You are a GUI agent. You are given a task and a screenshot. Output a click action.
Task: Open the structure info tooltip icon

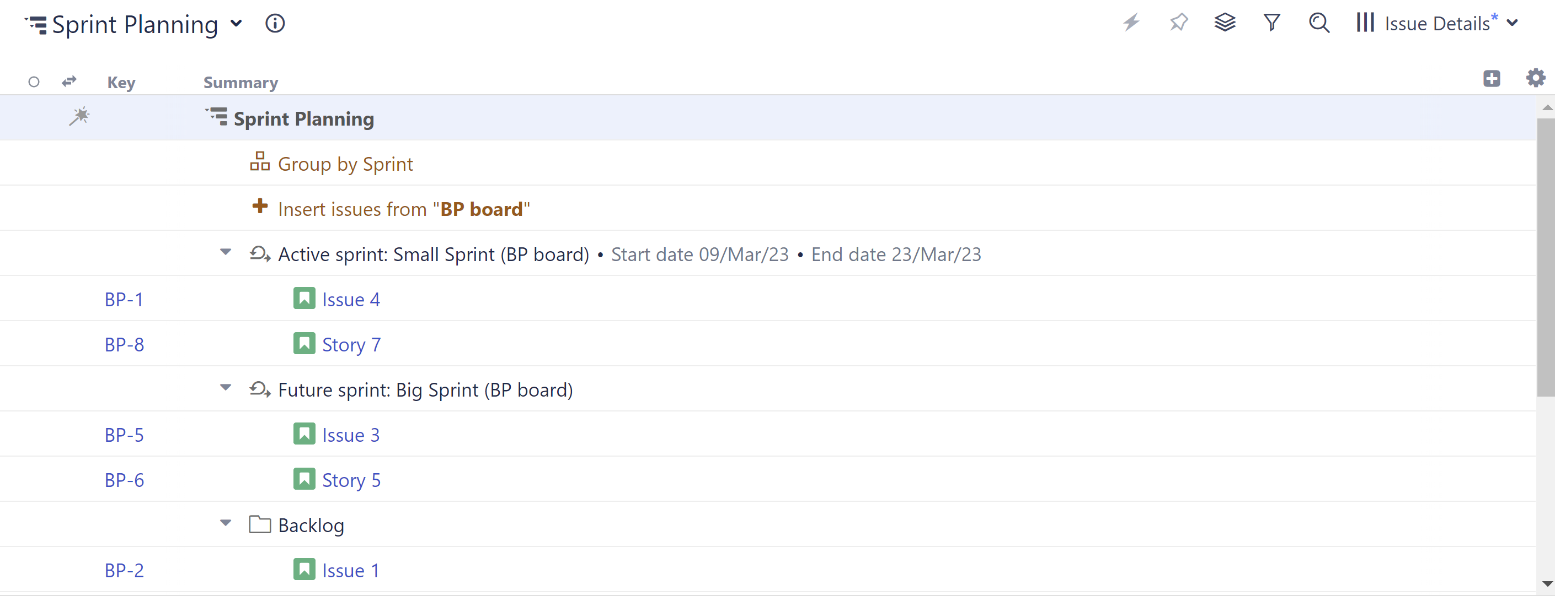[275, 24]
